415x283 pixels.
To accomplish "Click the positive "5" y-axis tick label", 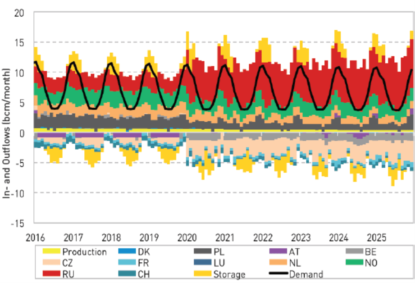I will pyautogui.click(x=22, y=103).
